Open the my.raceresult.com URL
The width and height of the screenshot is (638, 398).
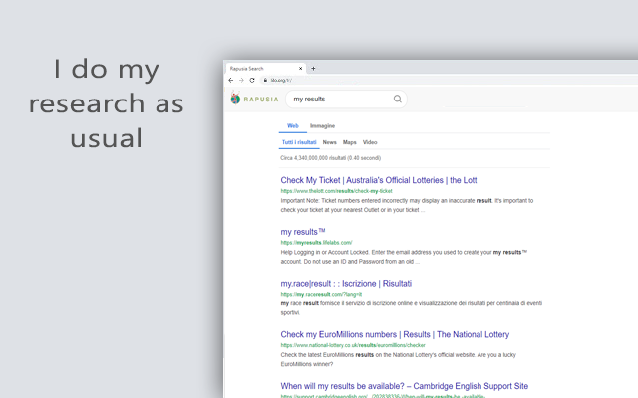321,295
